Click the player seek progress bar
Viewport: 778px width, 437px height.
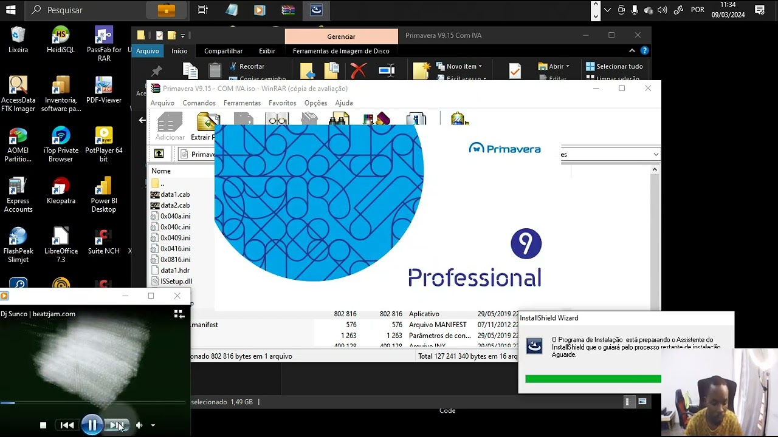[x=92, y=402]
